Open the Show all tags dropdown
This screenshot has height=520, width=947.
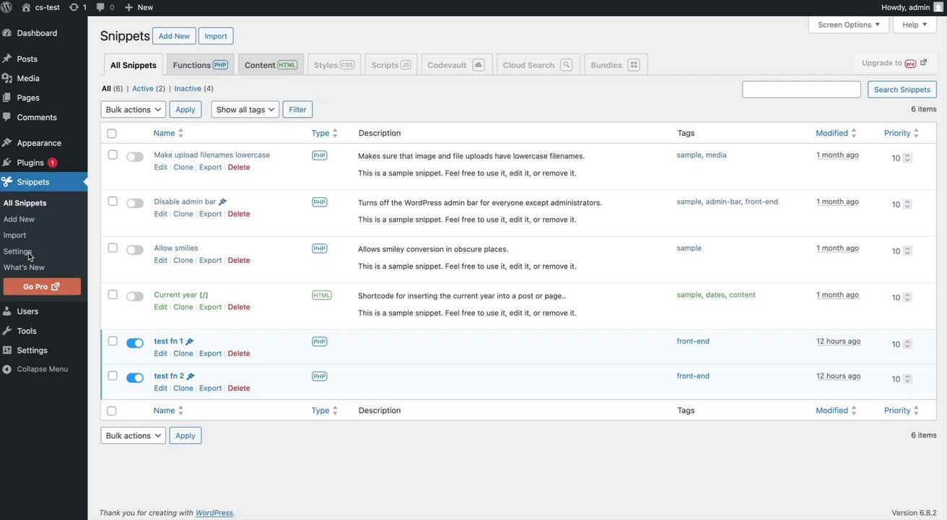click(x=245, y=110)
